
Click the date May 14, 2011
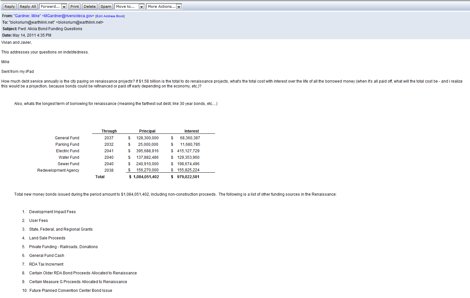32,35
